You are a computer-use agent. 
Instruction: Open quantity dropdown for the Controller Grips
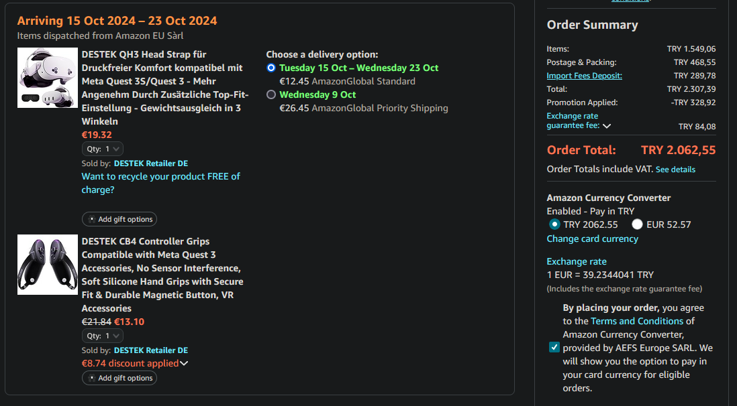pyautogui.click(x=102, y=336)
